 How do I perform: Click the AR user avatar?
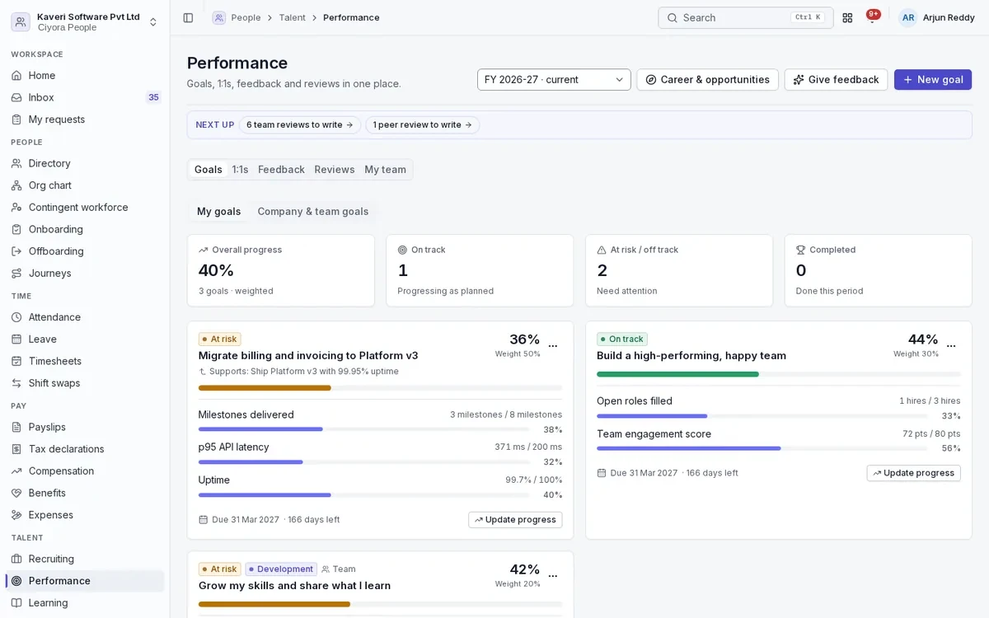point(908,17)
